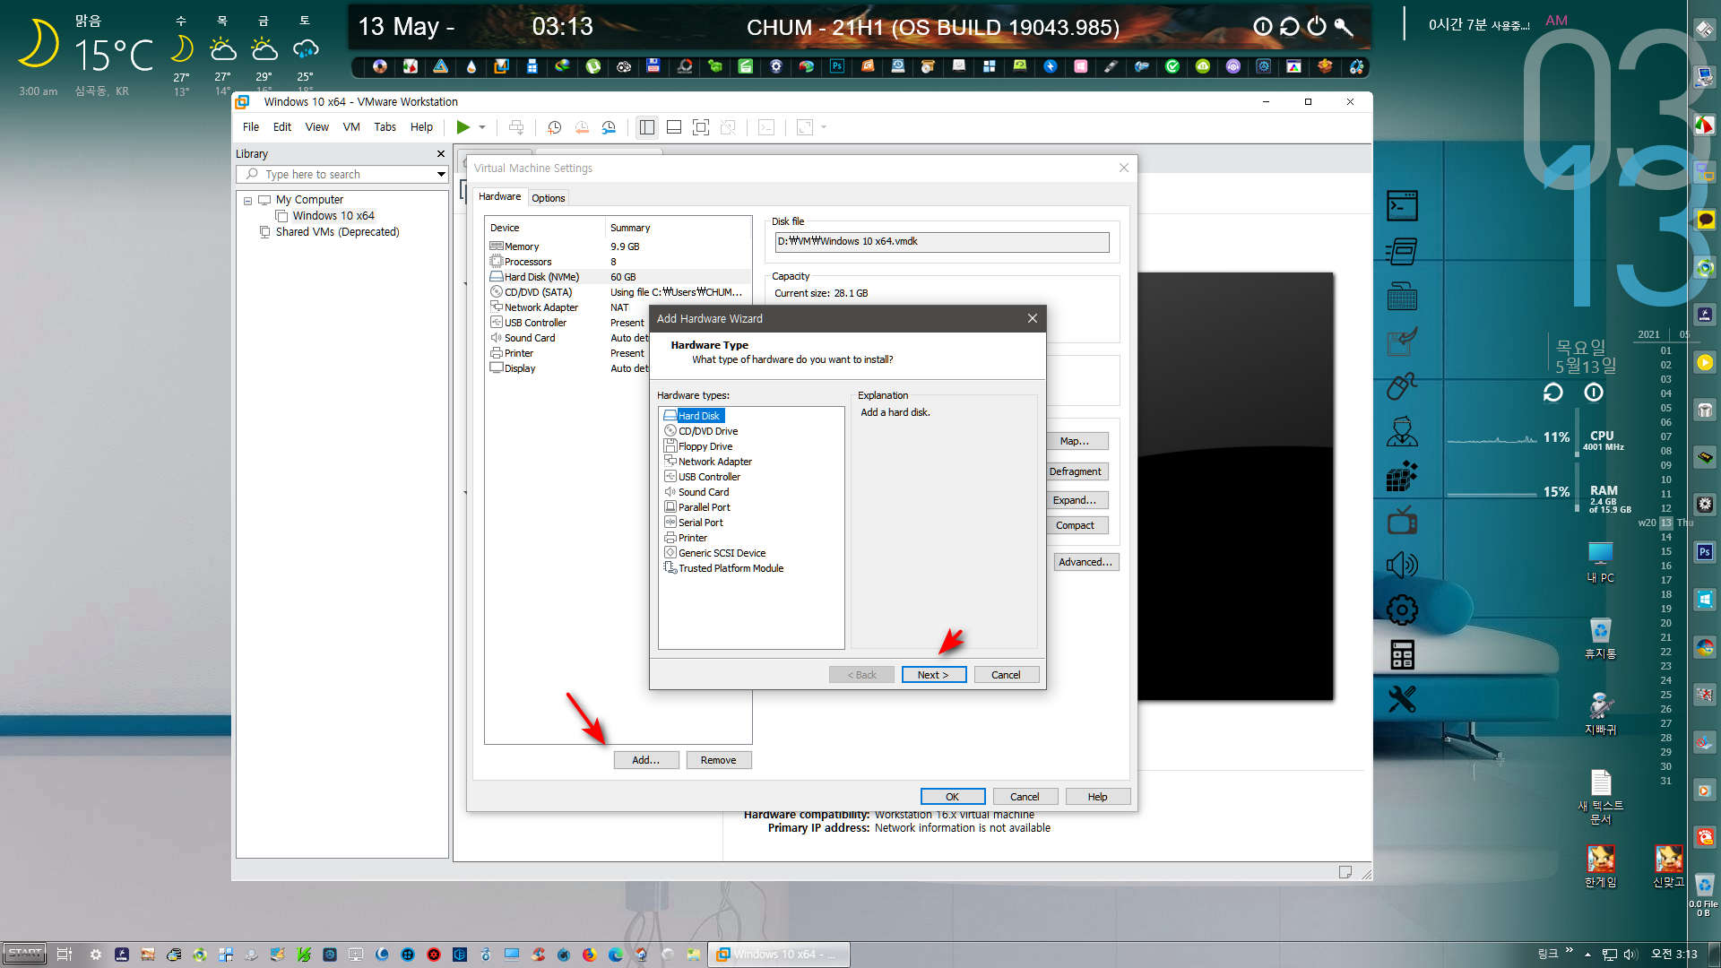Image resolution: width=1721 pixels, height=968 pixels.
Task: Click the Add... button
Action: coord(645,760)
